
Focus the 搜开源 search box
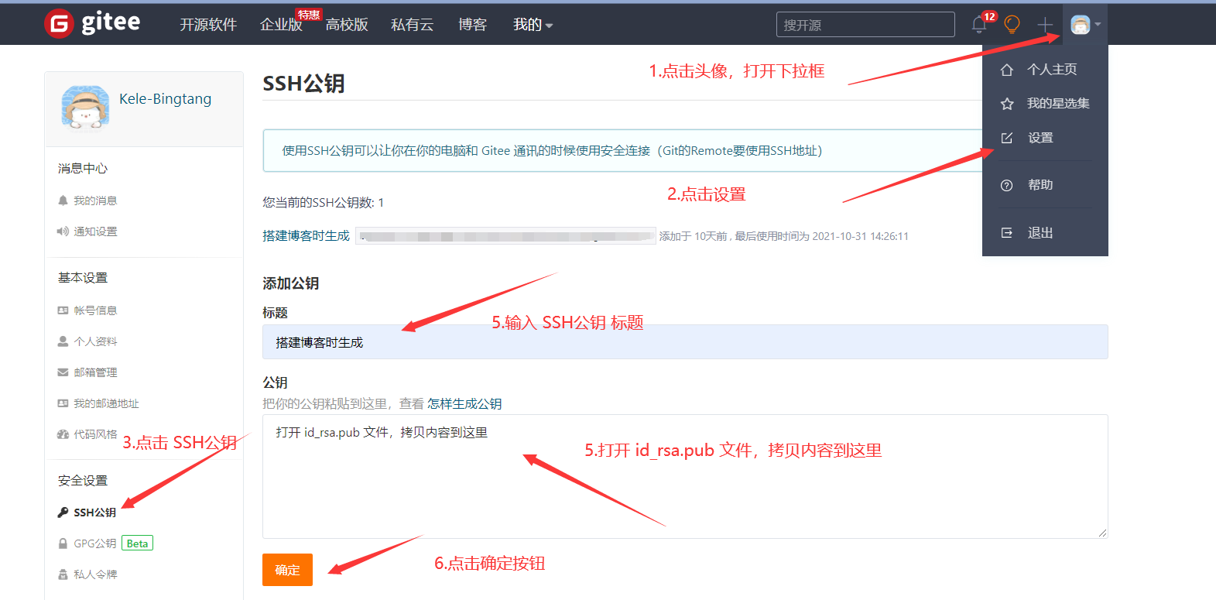tap(865, 25)
